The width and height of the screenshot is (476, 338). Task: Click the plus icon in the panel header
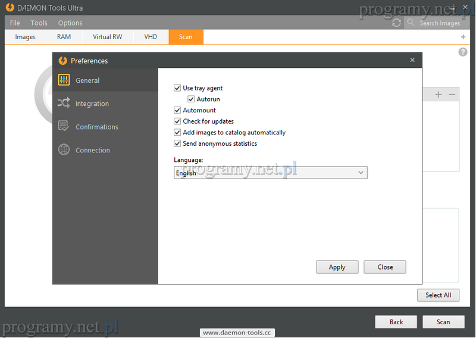pyautogui.click(x=439, y=95)
